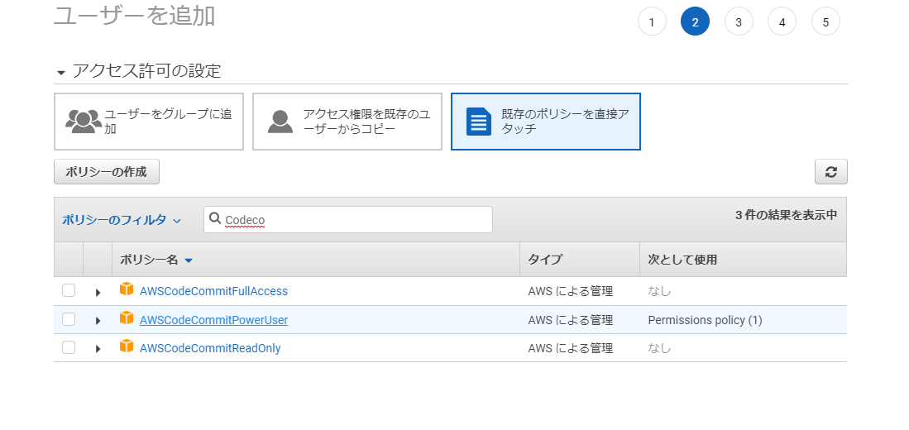The height and width of the screenshot is (430, 909).
Task: Expand the AWSCodeCommitFullAccess row details
Action: coord(98,292)
